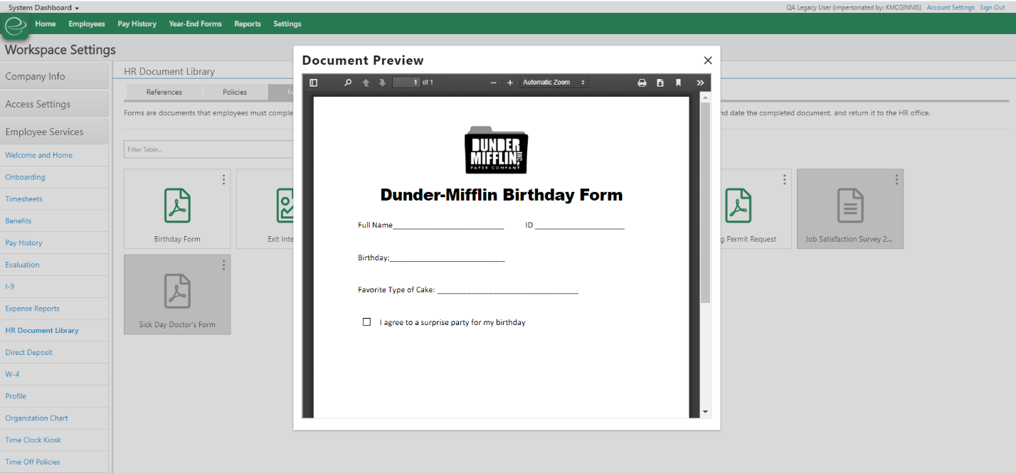Open the Benefits sidebar link
The image size is (1016, 473).
18,221
